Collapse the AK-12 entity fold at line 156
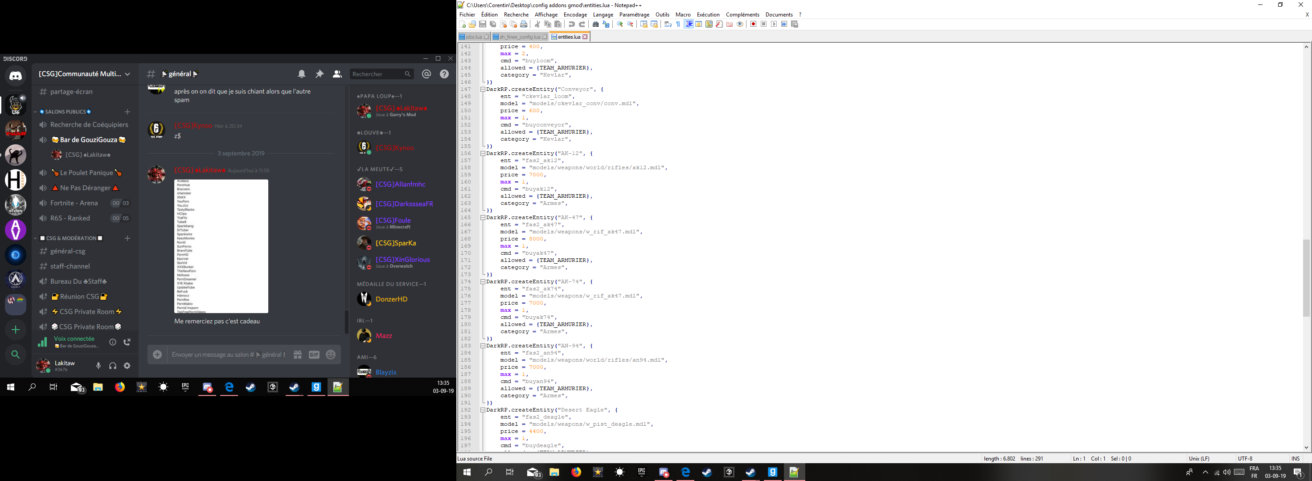The width and height of the screenshot is (1312, 481). (x=482, y=153)
